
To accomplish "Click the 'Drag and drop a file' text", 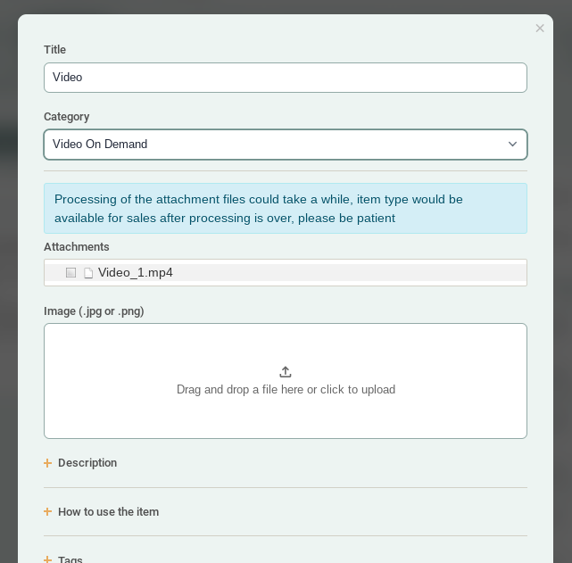I will 286,390.
